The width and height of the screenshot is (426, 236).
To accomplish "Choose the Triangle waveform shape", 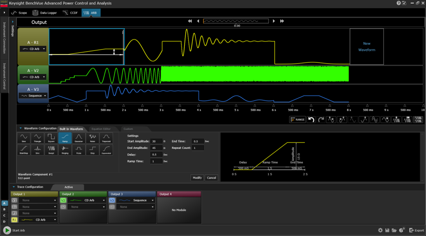I will (37, 138).
